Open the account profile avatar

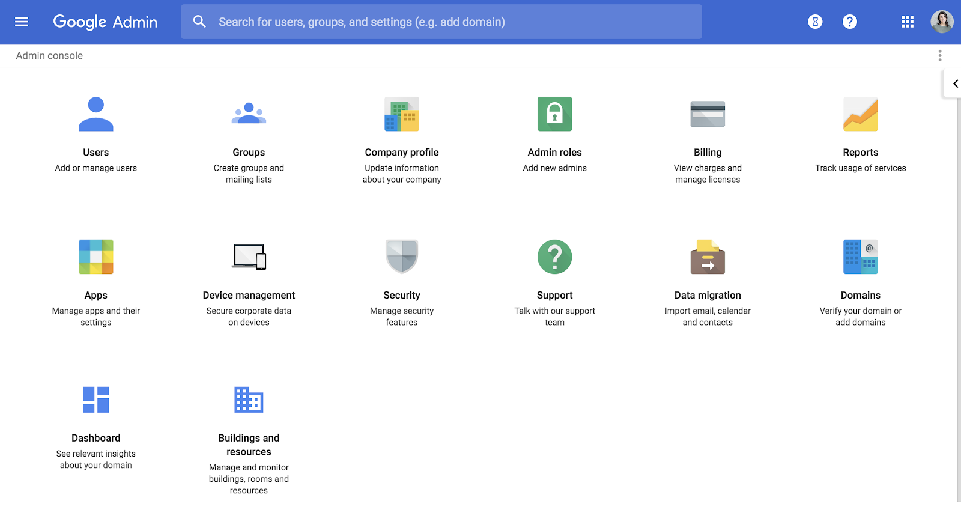click(x=942, y=22)
